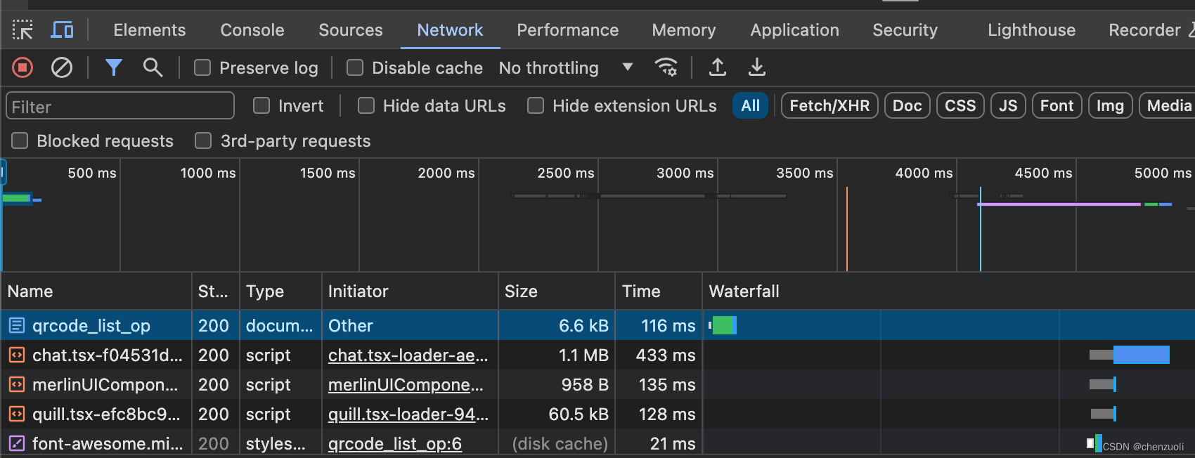Screen dimensions: 1195x458
Task: Open the No throttling dropdown
Action: [x=565, y=68]
